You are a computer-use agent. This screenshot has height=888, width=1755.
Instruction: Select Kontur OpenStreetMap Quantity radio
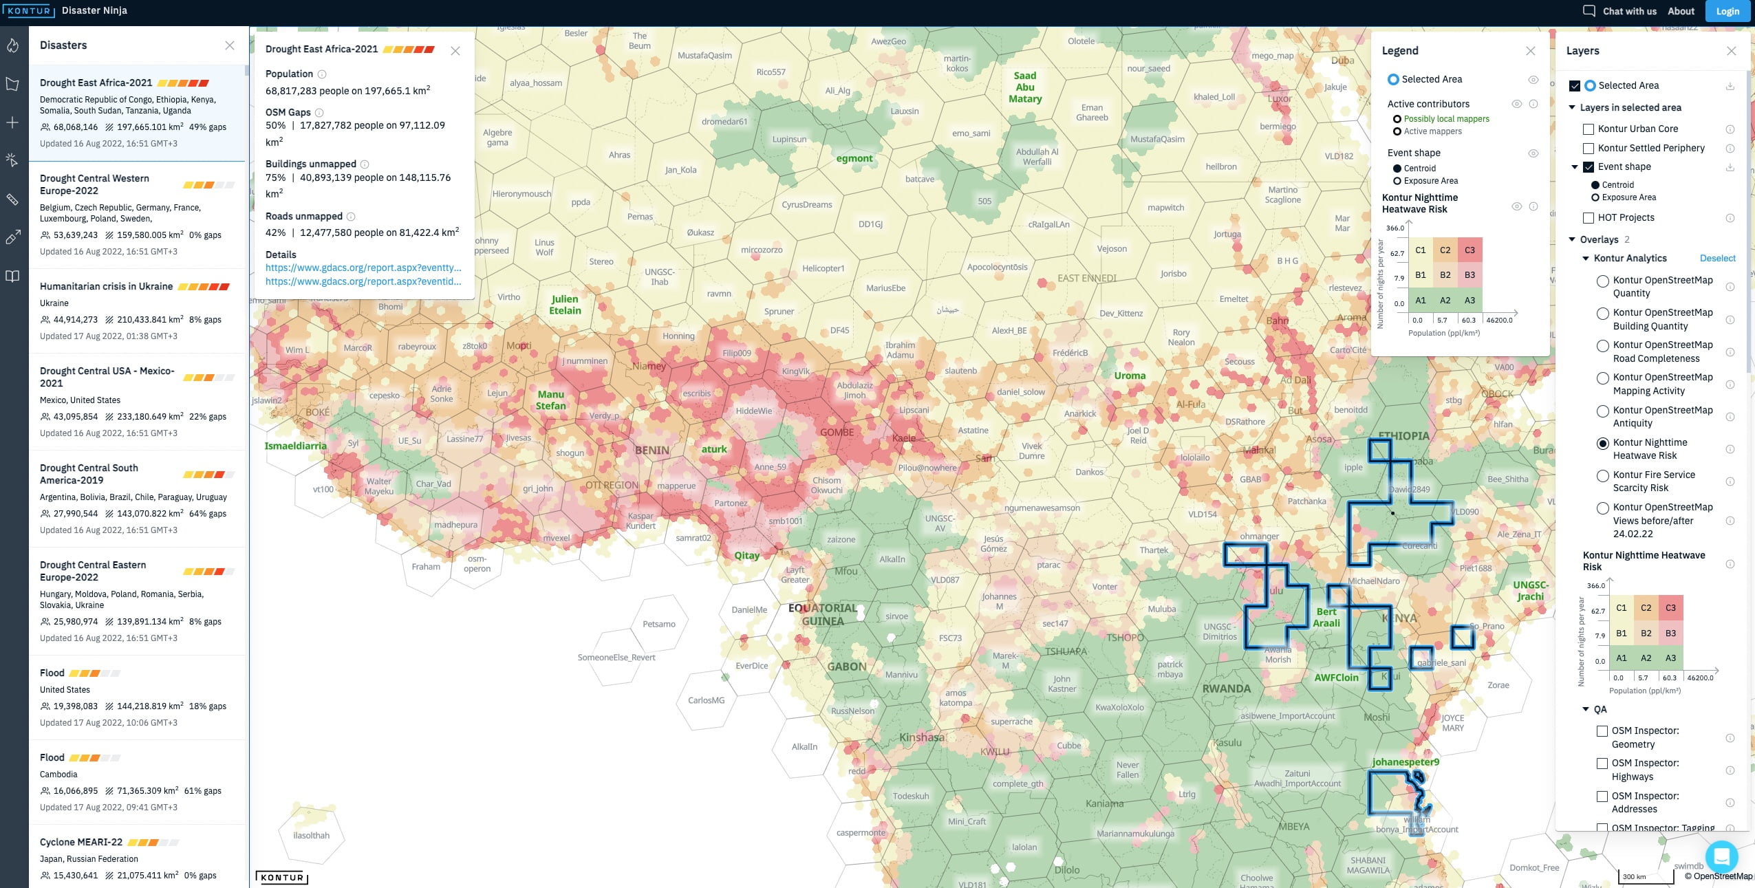(x=1603, y=281)
